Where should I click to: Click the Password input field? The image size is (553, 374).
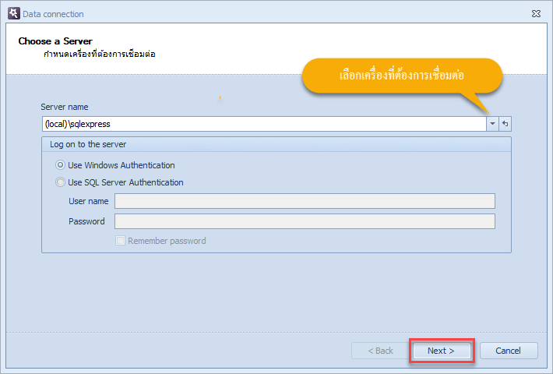[x=305, y=221]
